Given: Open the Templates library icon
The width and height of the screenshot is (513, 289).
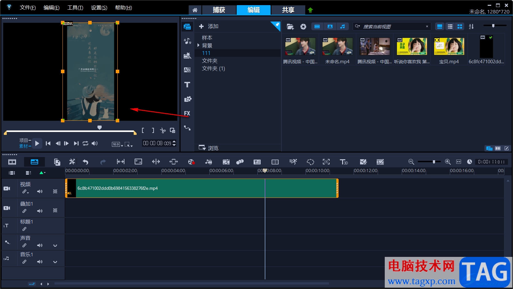Looking at the screenshot, I should (187, 56).
